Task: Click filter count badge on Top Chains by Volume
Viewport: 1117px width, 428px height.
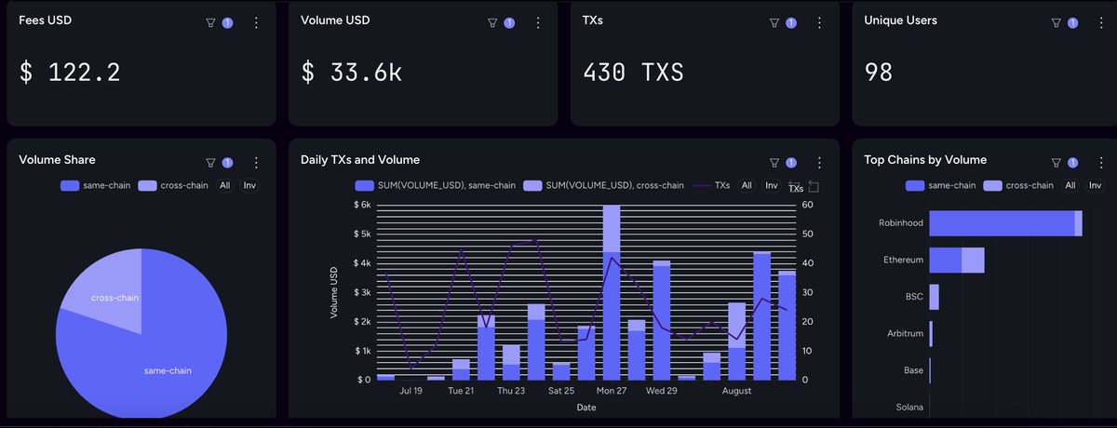Action: pos(1072,162)
